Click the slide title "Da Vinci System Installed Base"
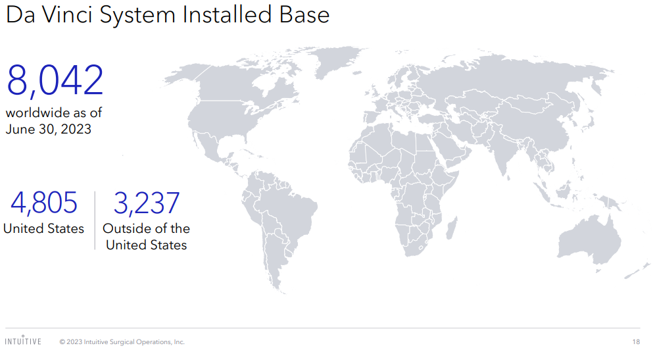Screen dimensions: 653x352 tap(168, 14)
